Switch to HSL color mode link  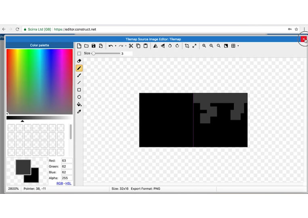click(68, 183)
